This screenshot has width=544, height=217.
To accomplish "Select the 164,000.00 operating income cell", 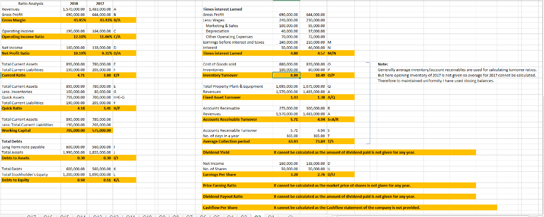I will tap(99, 31).
